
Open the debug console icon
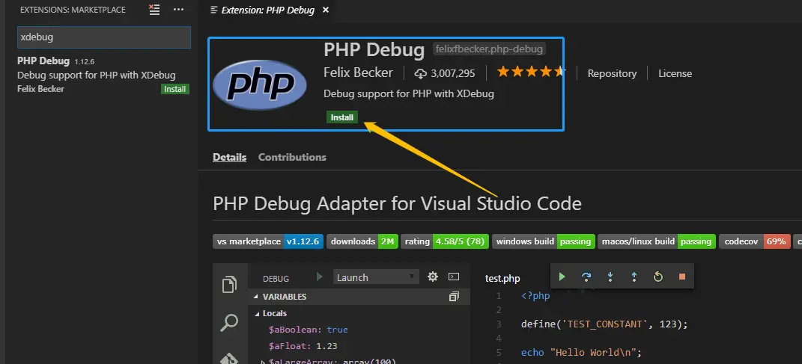coord(453,277)
